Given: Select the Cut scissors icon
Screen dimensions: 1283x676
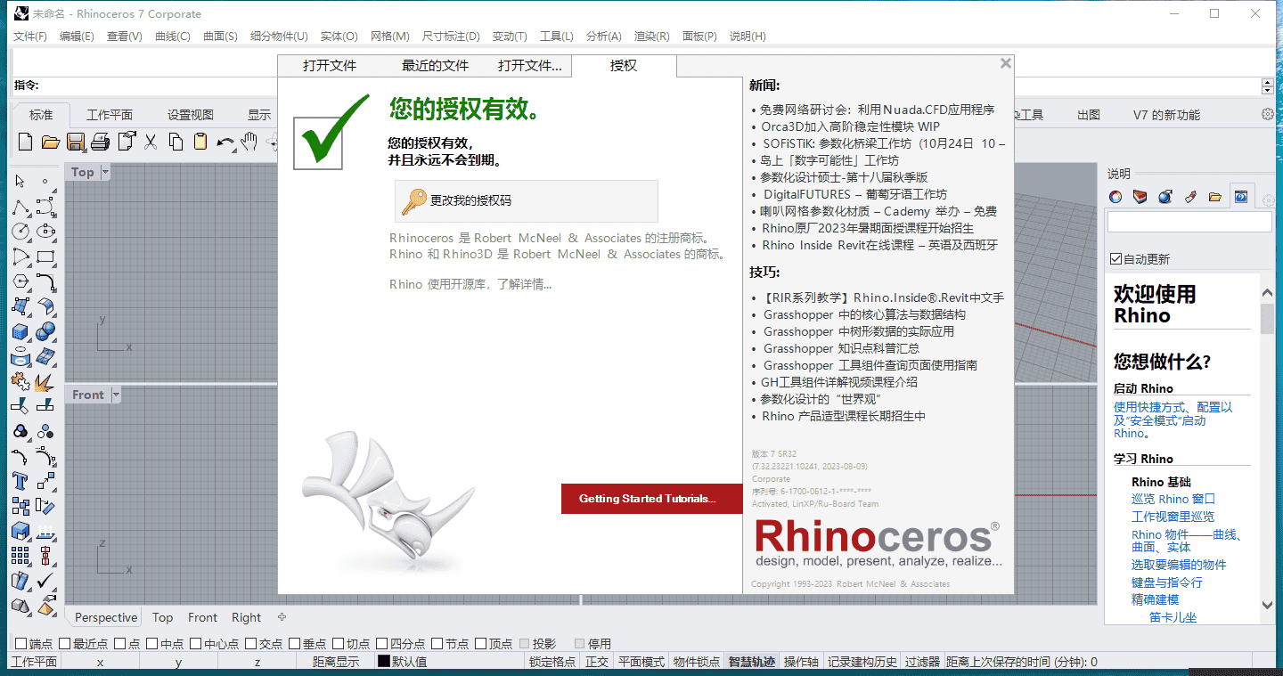Looking at the screenshot, I should 150,141.
